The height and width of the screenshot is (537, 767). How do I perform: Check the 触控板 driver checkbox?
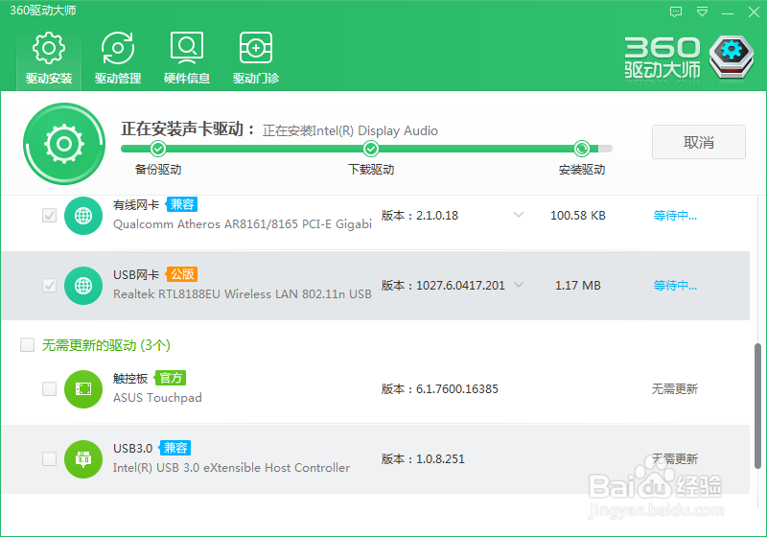coord(50,388)
